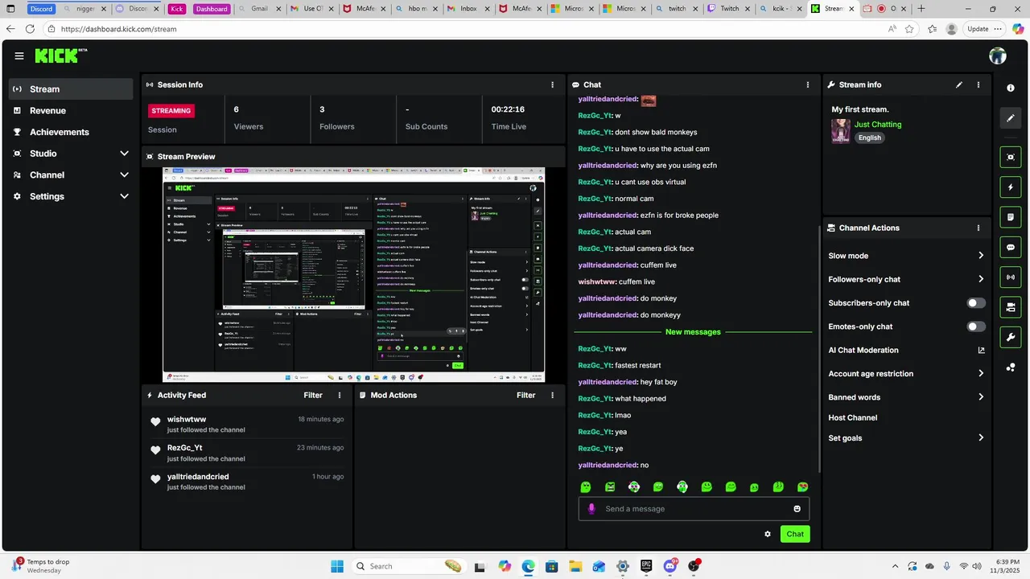The height and width of the screenshot is (579, 1030).
Task: Click the green Chat send button
Action: 795,534
